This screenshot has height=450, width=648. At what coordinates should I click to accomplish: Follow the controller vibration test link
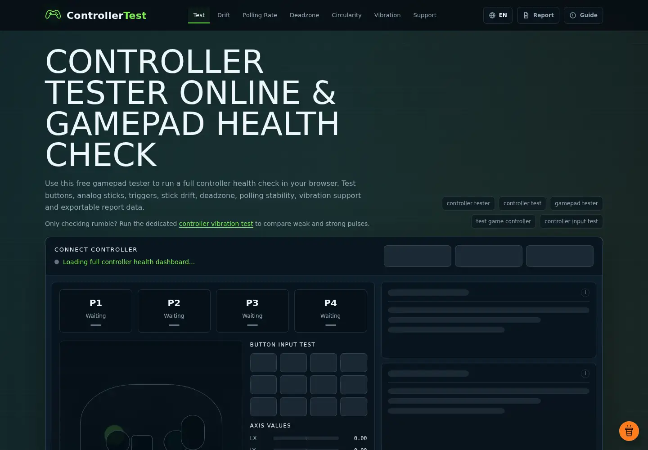(x=216, y=224)
